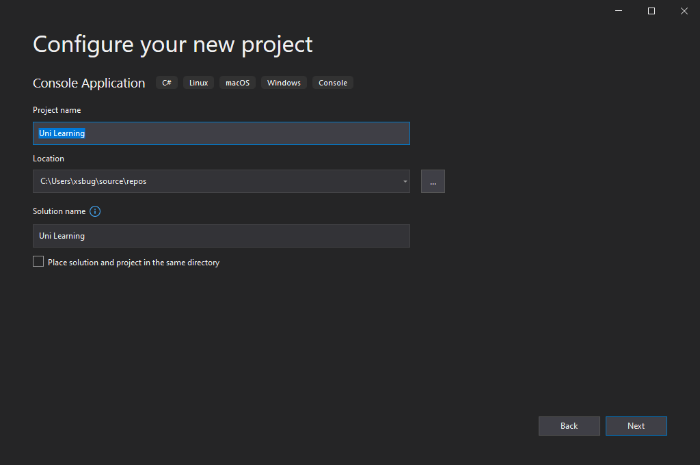Focus the Solution name text field
The image size is (700, 465).
(221, 236)
